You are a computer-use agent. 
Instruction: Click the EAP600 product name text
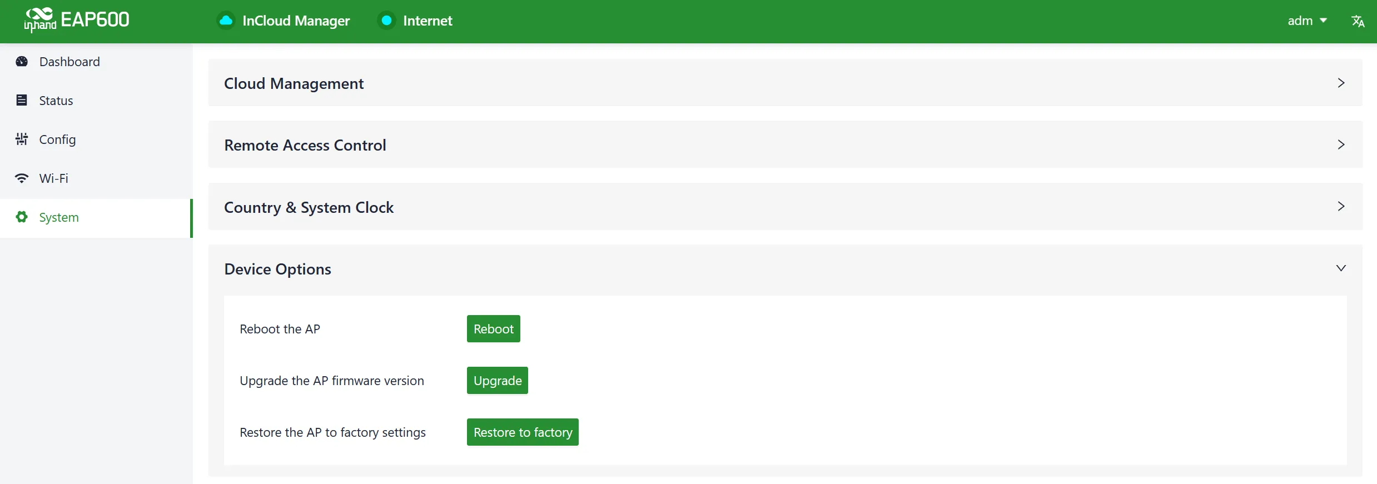[95, 19]
